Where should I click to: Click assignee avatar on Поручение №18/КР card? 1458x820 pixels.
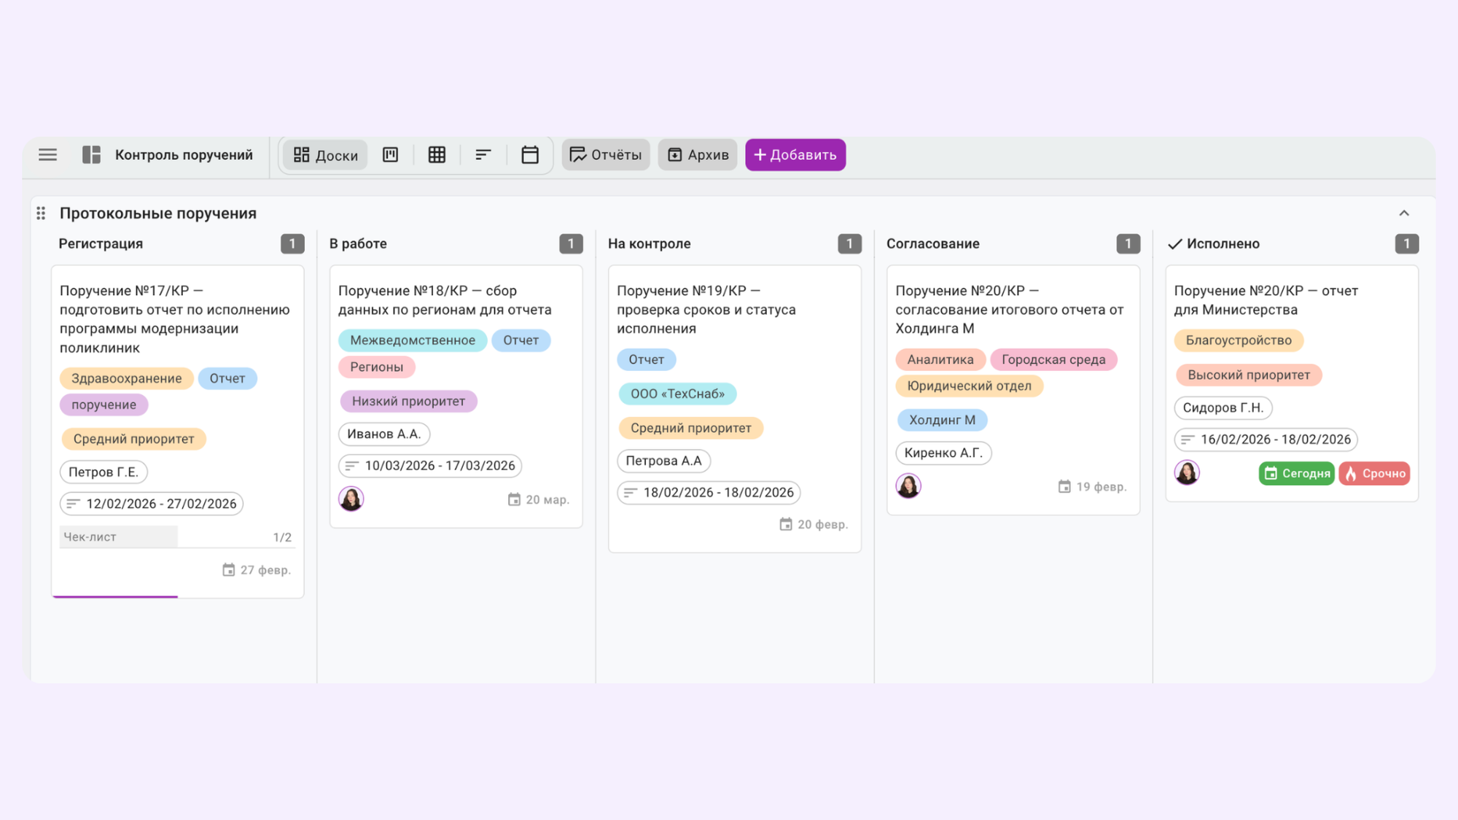(351, 499)
